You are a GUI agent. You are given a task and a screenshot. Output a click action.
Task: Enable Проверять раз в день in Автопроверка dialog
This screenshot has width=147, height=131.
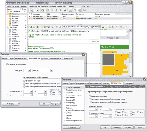coord(24,81)
